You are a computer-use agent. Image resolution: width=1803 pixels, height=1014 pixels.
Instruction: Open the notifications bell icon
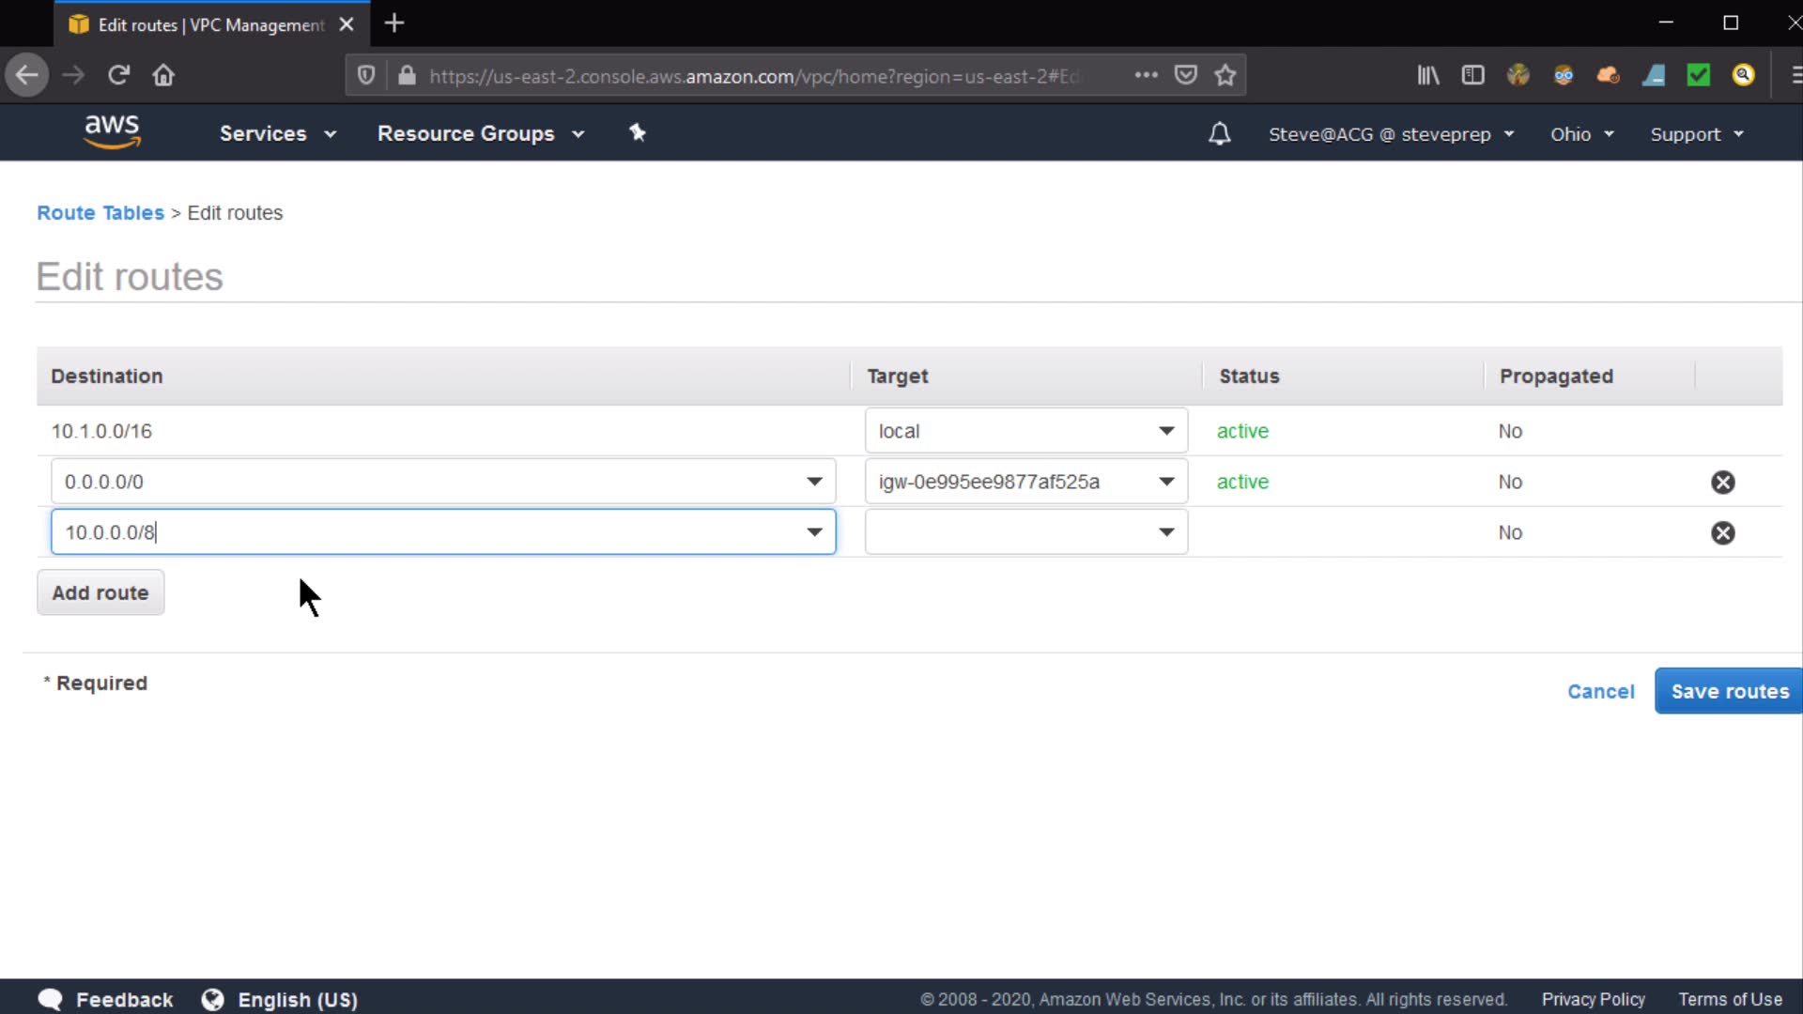coord(1219,134)
